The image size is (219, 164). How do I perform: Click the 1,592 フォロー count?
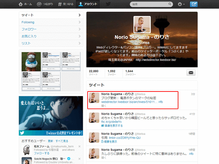pyautogui.click(x=112, y=73)
